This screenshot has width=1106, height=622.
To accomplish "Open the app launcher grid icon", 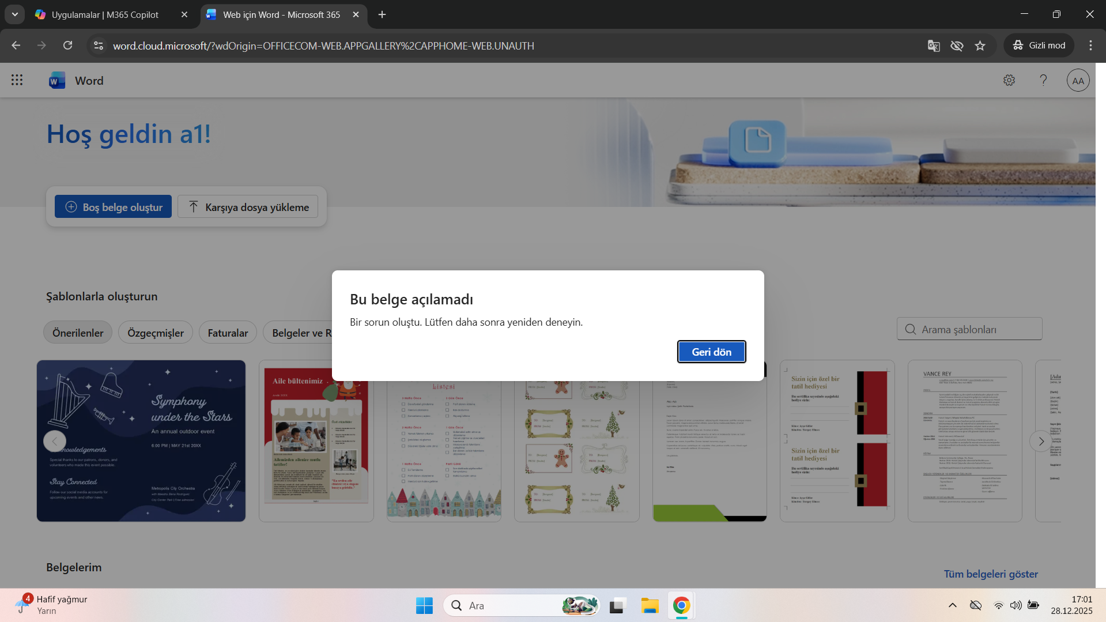I will (17, 80).
